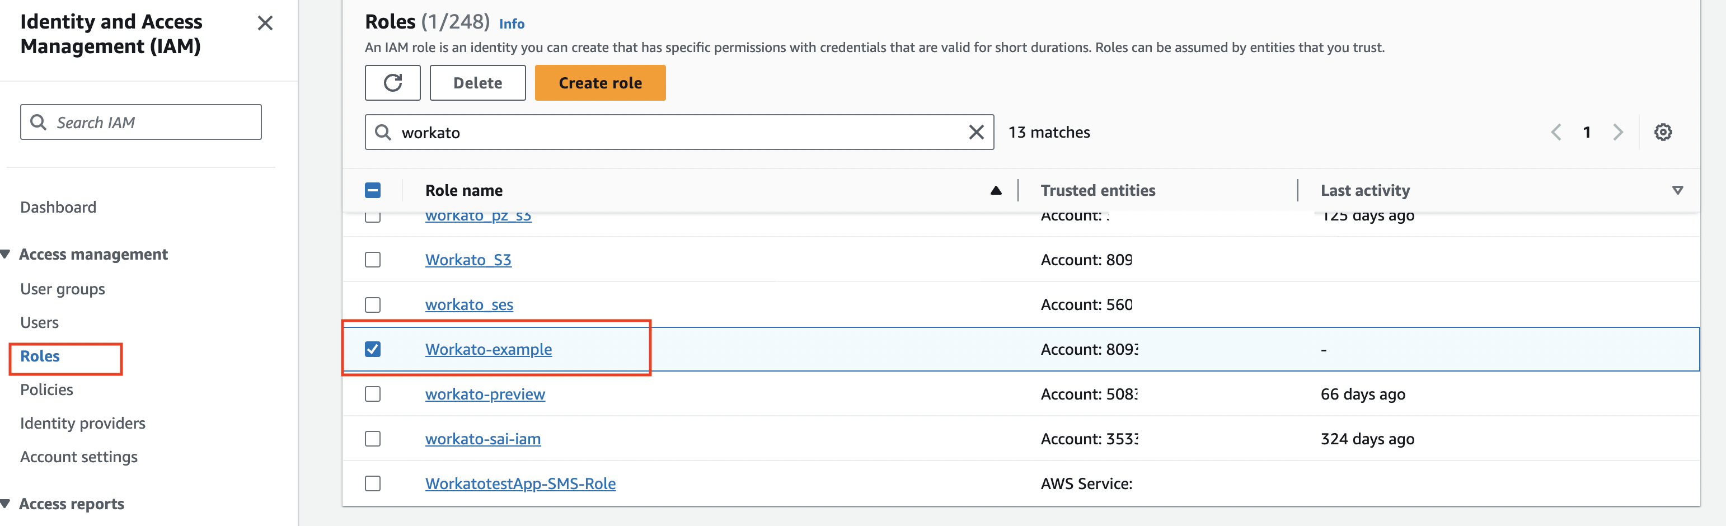Sort by Role name ascending arrow
This screenshot has height=526, width=1726.
coord(996,190)
